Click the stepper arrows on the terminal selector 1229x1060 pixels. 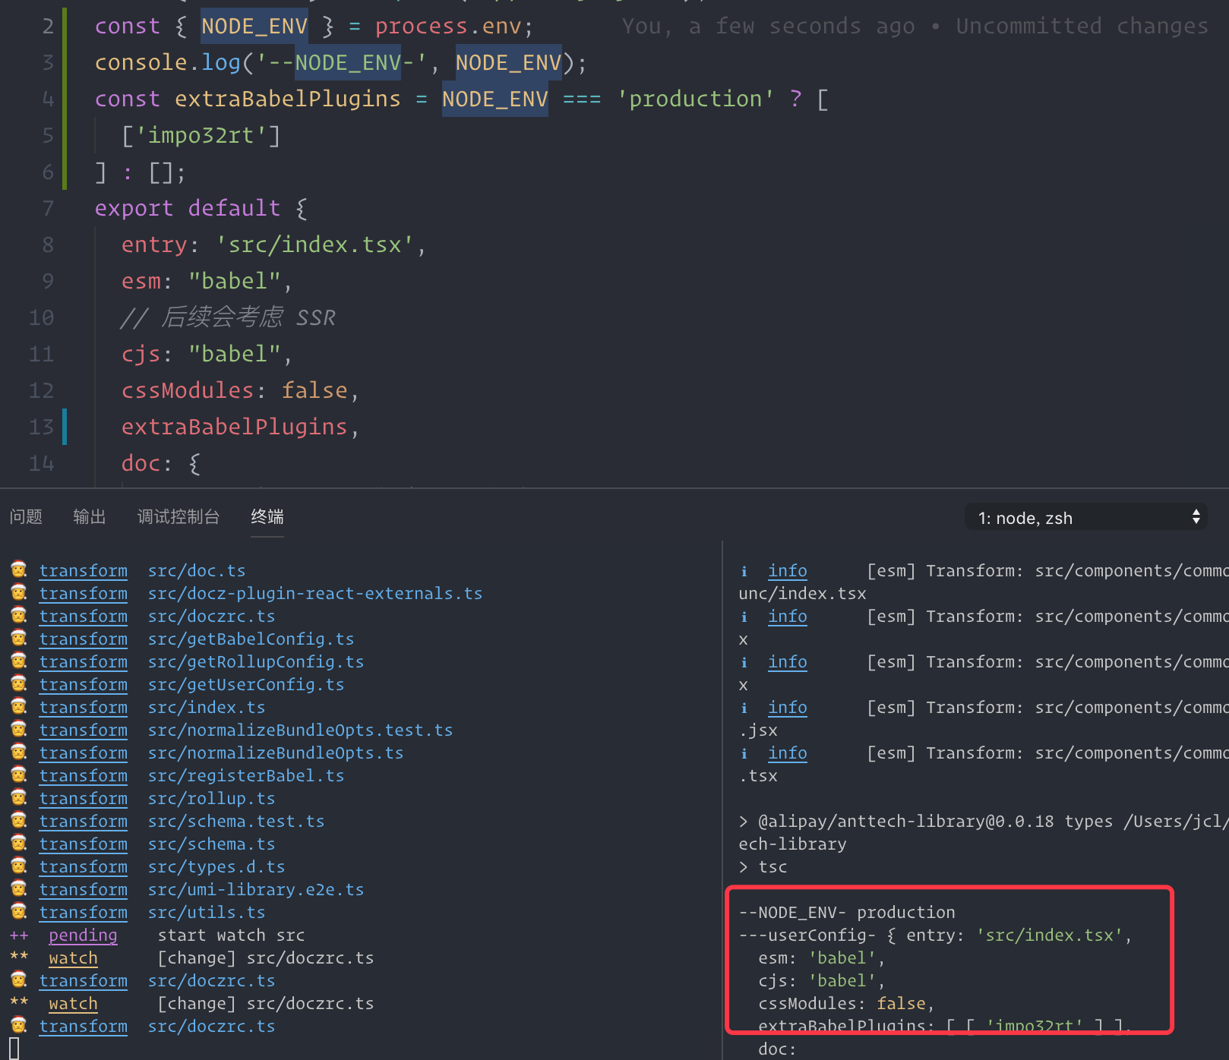coord(1195,517)
